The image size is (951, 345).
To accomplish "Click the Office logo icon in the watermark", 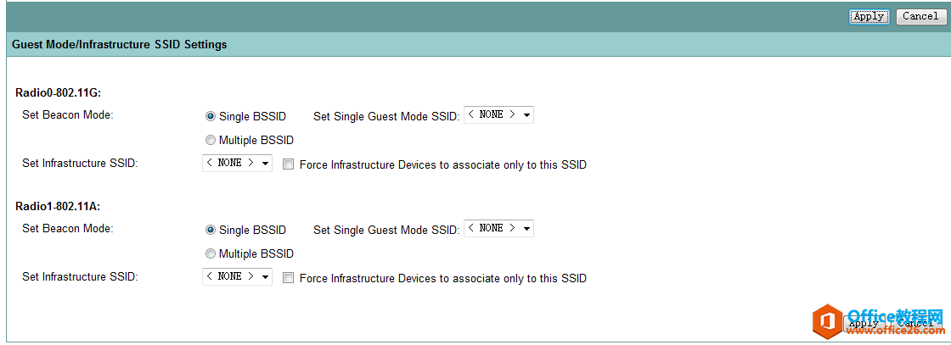I will [828, 322].
